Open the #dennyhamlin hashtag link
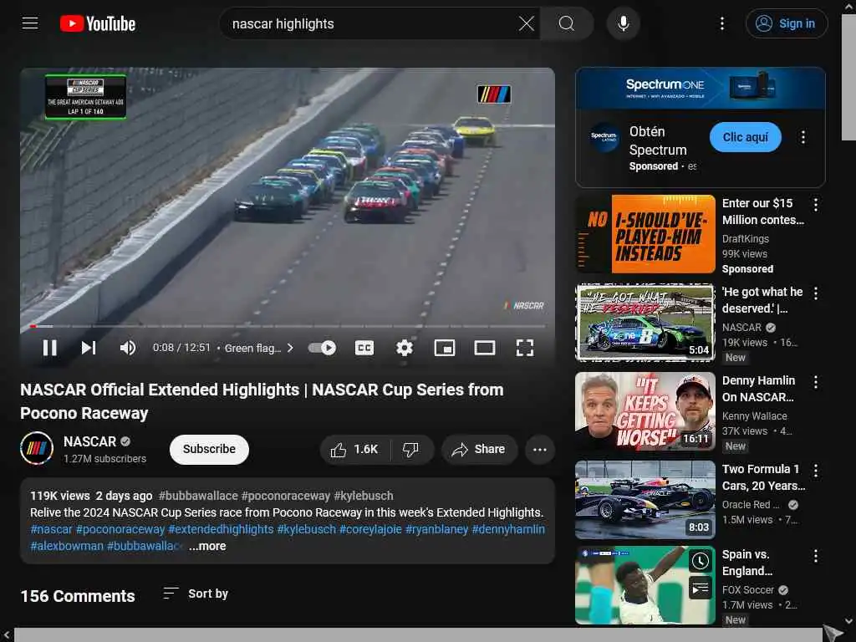 pyautogui.click(x=508, y=529)
